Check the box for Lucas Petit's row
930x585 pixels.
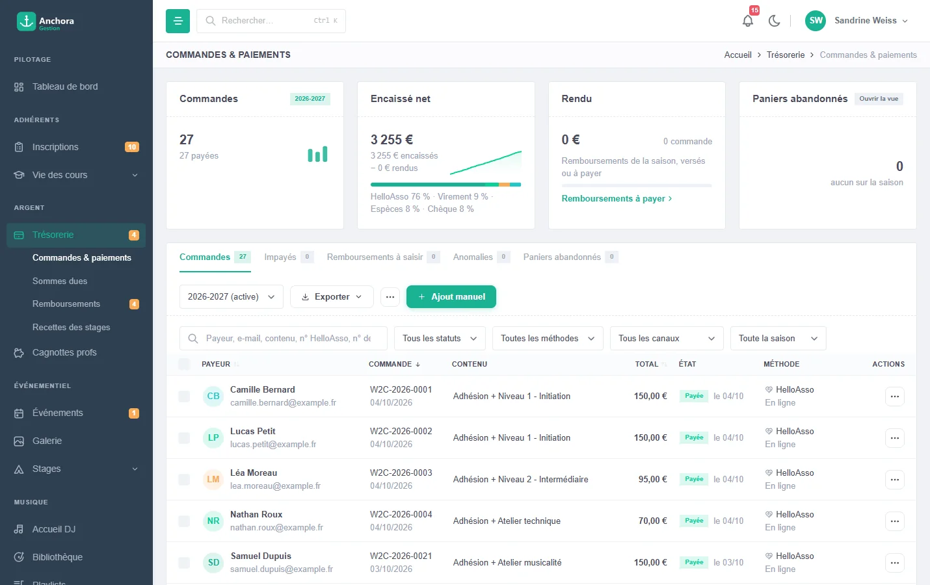coord(184,438)
